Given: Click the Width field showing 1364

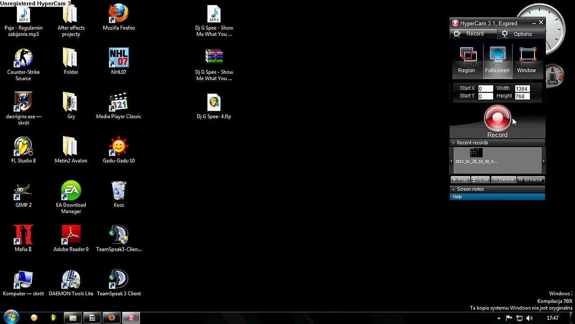Looking at the screenshot, I should [x=522, y=89].
